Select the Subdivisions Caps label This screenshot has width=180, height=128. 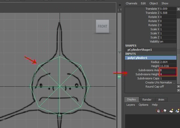pyautogui.click(x=148, y=78)
